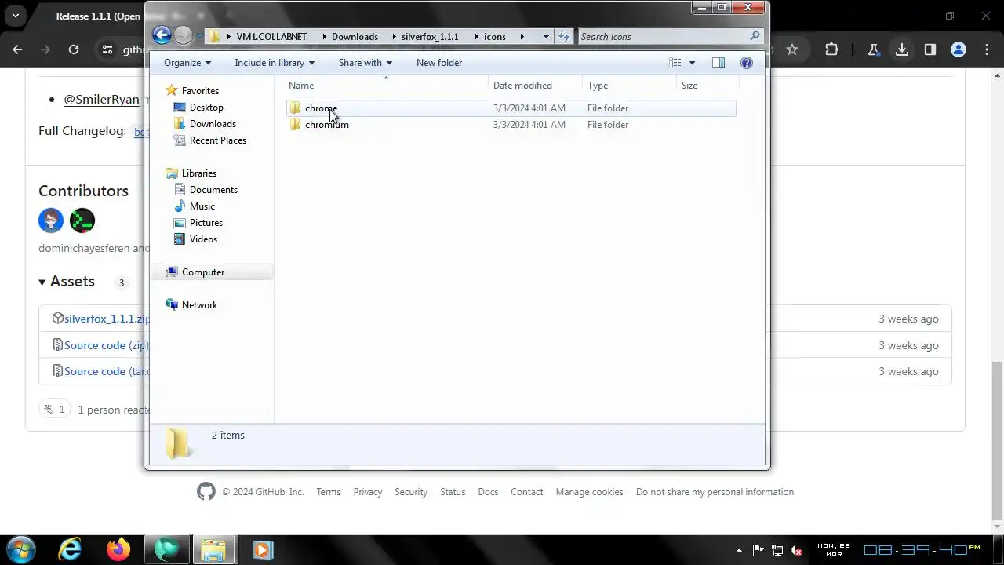Open Explorer Help question mark icon
The height and width of the screenshot is (565, 1004).
point(747,63)
